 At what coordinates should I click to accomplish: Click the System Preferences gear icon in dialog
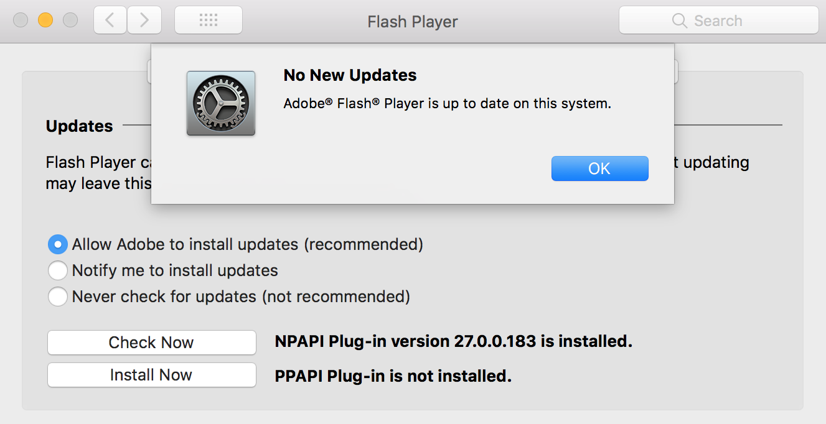221,103
